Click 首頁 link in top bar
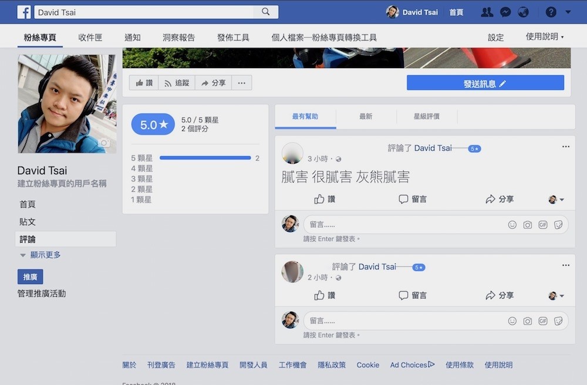Viewport: 587px width, 385px height. [456, 12]
